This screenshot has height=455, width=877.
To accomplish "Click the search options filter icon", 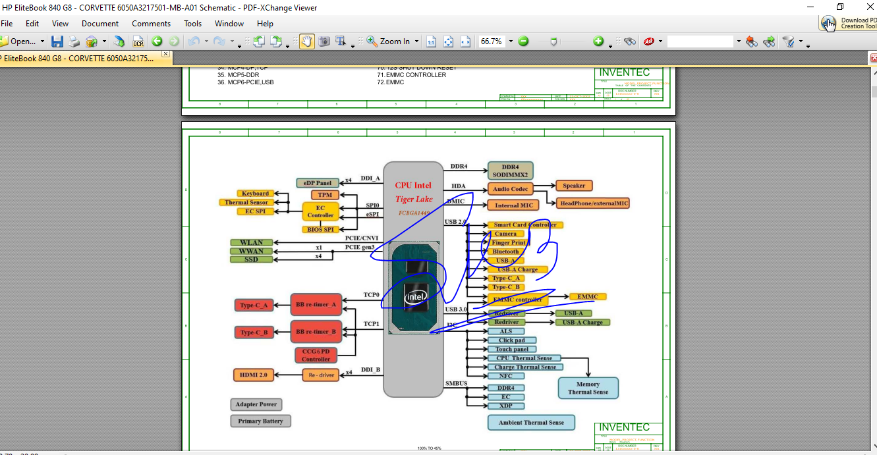I will (x=788, y=41).
